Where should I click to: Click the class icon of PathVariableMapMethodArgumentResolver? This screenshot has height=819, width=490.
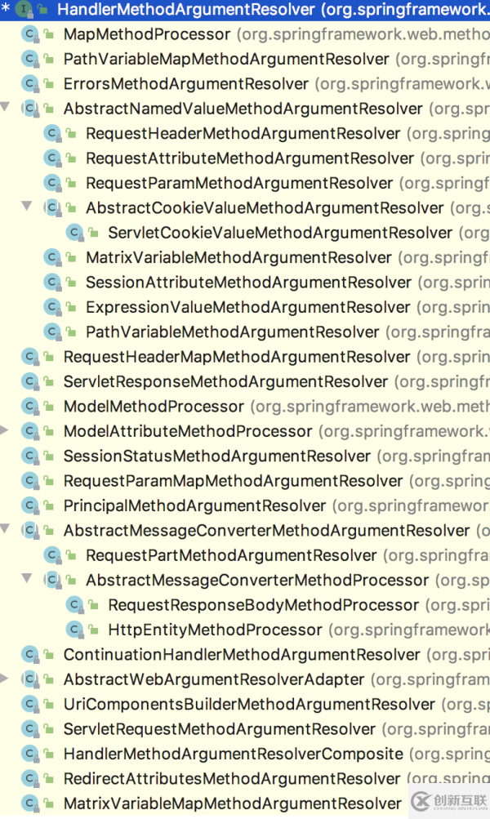click(x=30, y=59)
